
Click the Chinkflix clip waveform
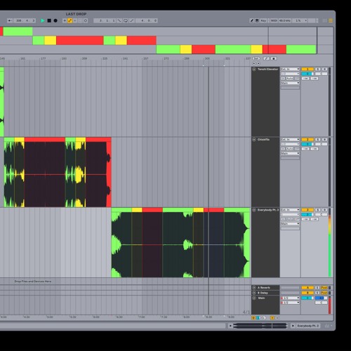pos(58,174)
